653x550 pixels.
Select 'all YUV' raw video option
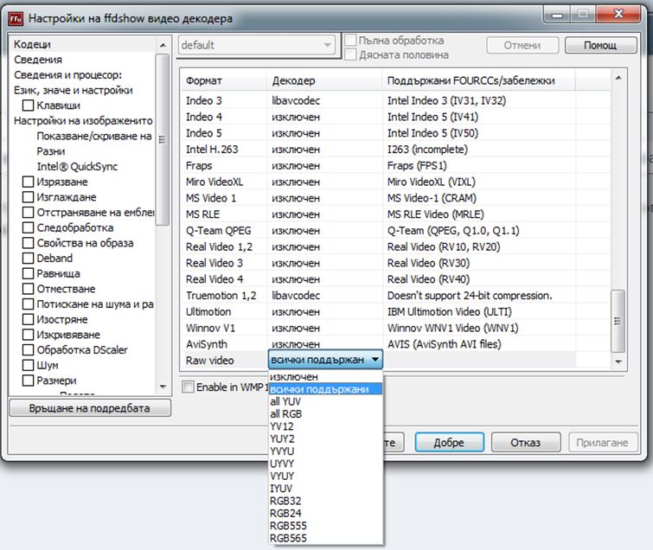tap(325, 402)
